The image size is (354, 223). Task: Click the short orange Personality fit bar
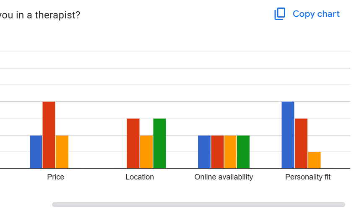(x=314, y=160)
